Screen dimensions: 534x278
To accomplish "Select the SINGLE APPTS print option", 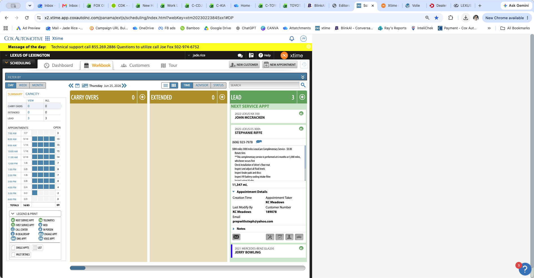I will [20, 248].
